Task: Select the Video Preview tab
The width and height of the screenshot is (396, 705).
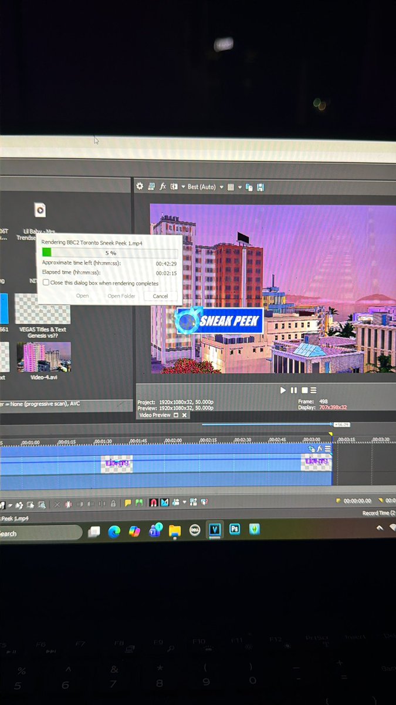Action: click(154, 415)
